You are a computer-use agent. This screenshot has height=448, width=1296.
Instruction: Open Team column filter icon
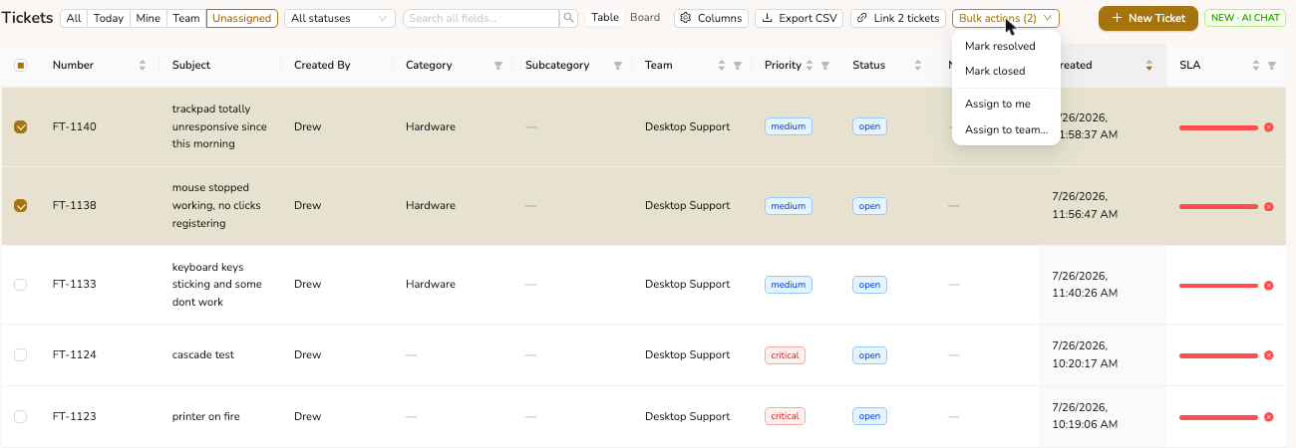(x=738, y=66)
